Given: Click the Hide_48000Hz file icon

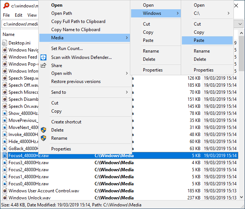Looking at the screenshot, I should coord(5,142).
